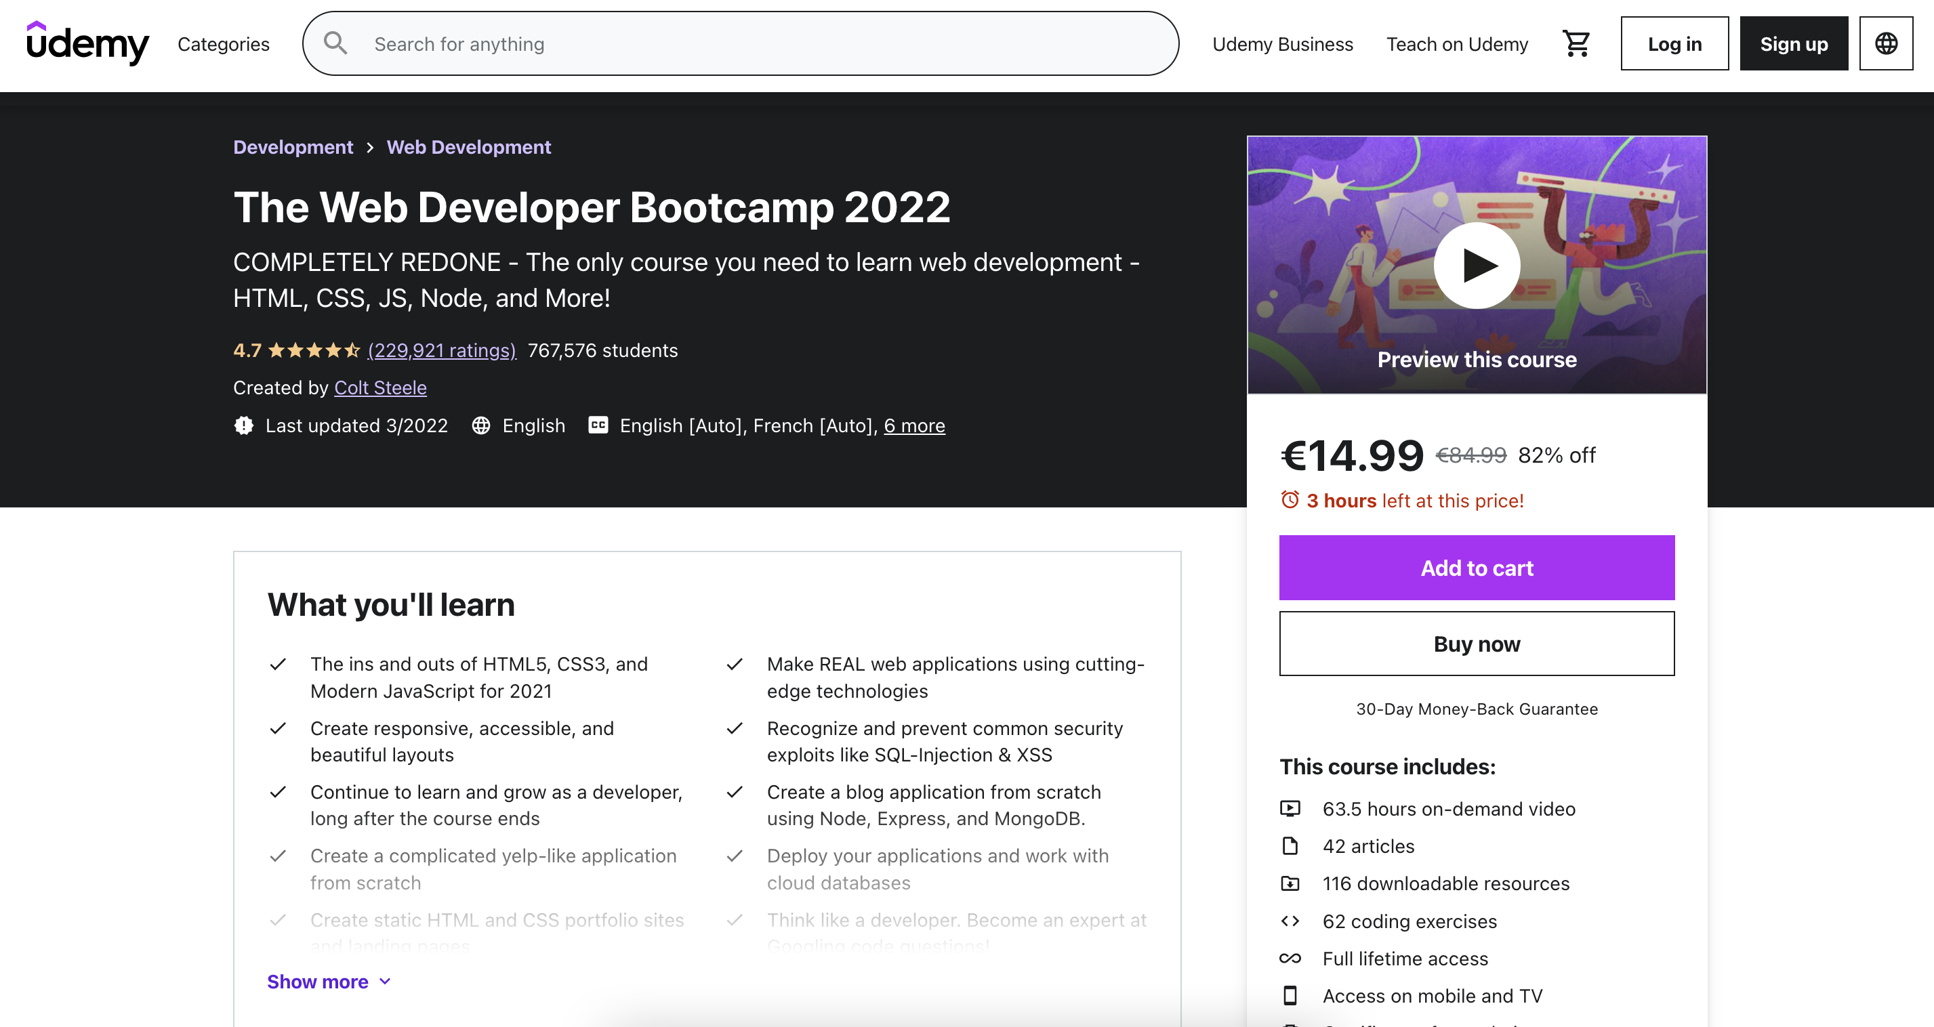Open the shopping cart icon
The width and height of the screenshot is (1934, 1027).
[x=1576, y=43]
